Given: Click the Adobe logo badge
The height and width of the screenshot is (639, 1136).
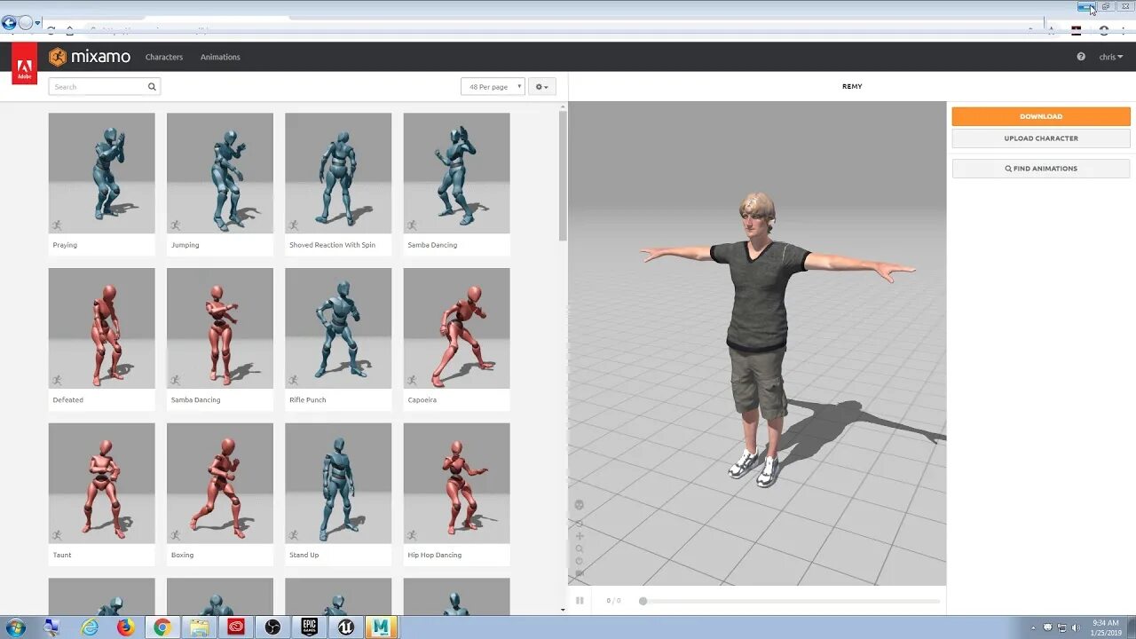Looking at the screenshot, I should 24,65.
